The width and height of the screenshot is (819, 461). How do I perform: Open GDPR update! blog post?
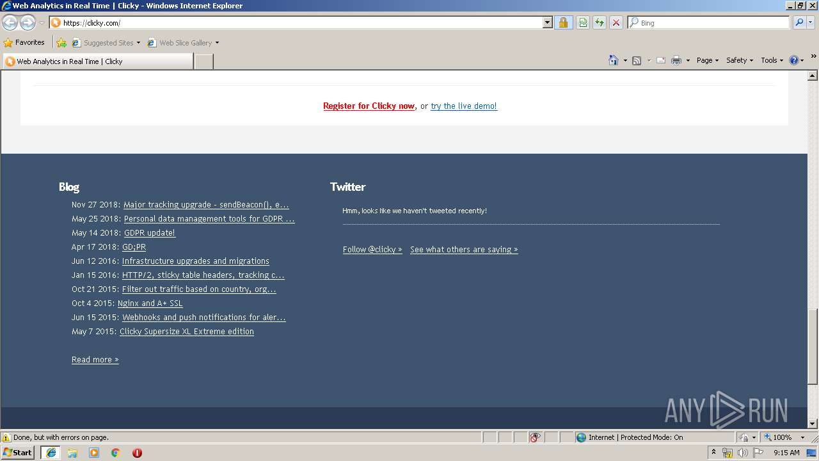click(150, 233)
